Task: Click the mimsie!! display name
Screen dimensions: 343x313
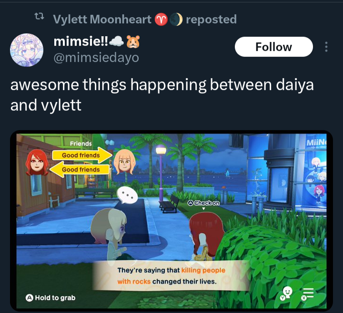Action: tap(81, 41)
